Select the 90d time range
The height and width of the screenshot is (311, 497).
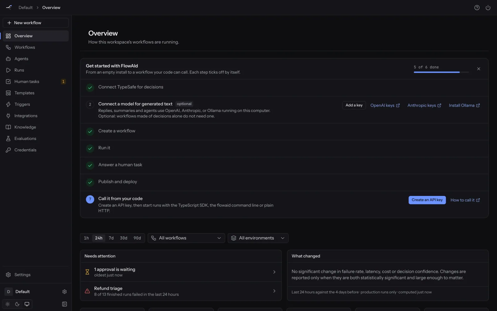click(137, 238)
